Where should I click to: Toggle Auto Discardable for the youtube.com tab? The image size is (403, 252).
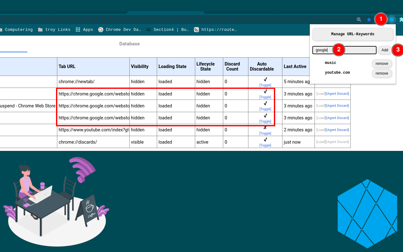pos(265,133)
